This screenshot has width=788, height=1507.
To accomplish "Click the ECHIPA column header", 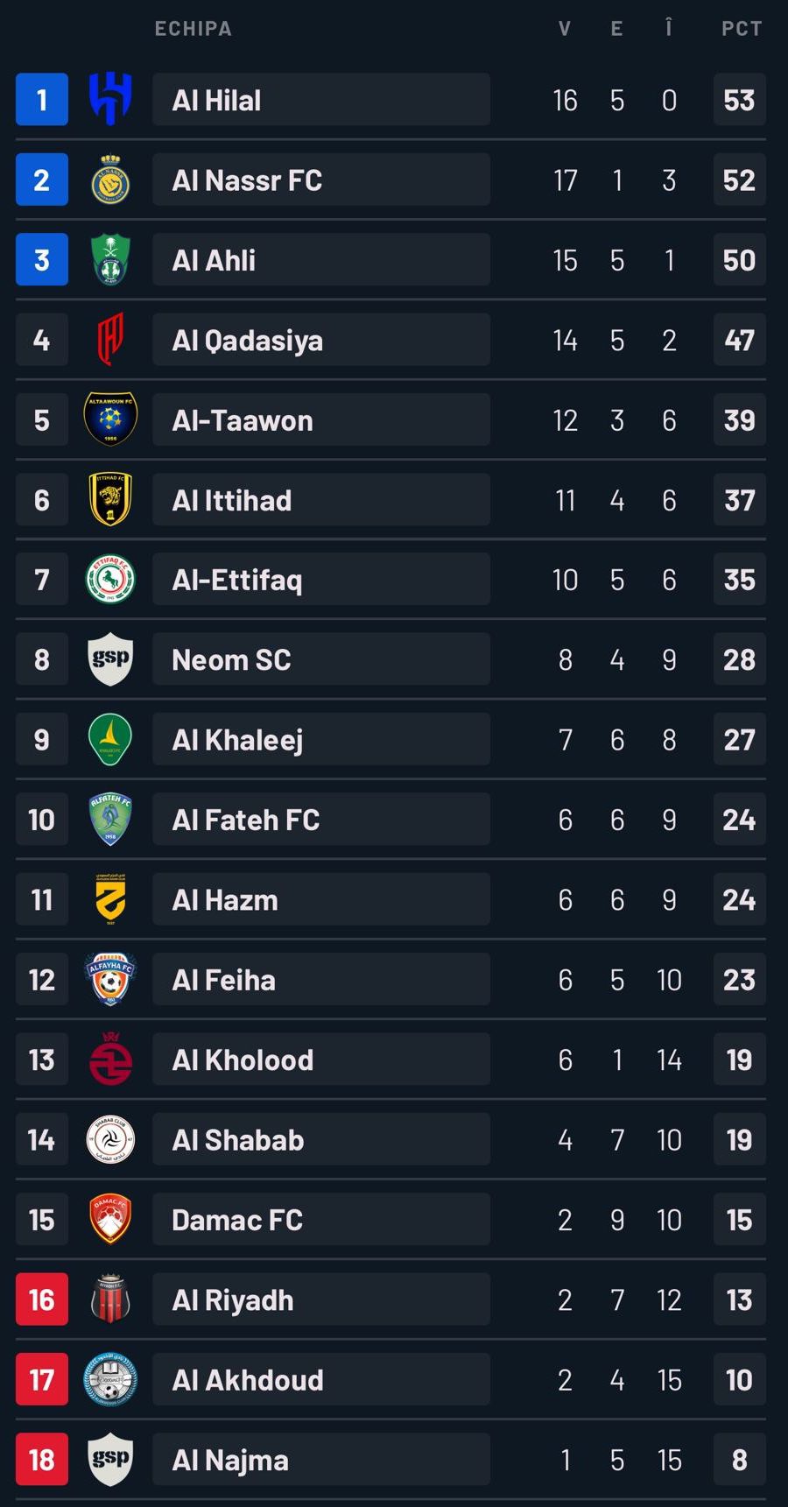I will [193, 27].
